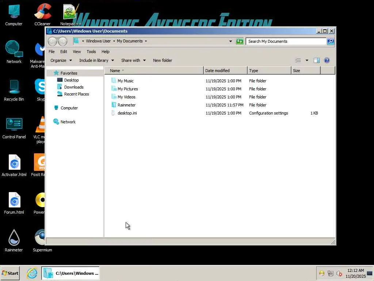Screen dimensions: 374x281
Task: Select the Rainmeter folder icon in list
Action: (x=114, y=105)
